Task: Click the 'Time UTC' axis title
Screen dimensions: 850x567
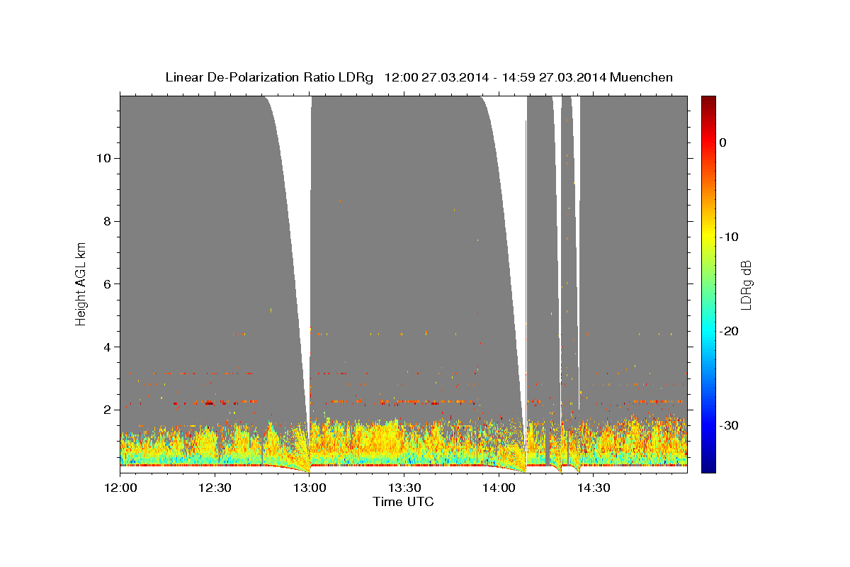Action: click(x=403, y=502)
